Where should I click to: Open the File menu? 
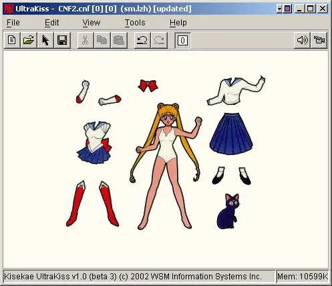(x=13, y=23)
